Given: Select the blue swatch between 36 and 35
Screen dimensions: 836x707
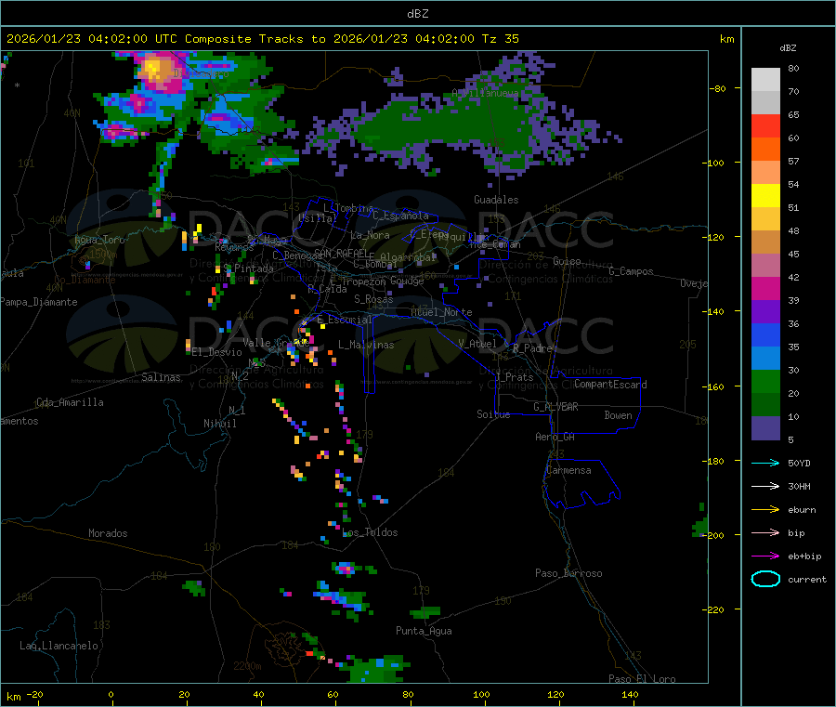Looking at the screenshot, I should tap(765, 334).
